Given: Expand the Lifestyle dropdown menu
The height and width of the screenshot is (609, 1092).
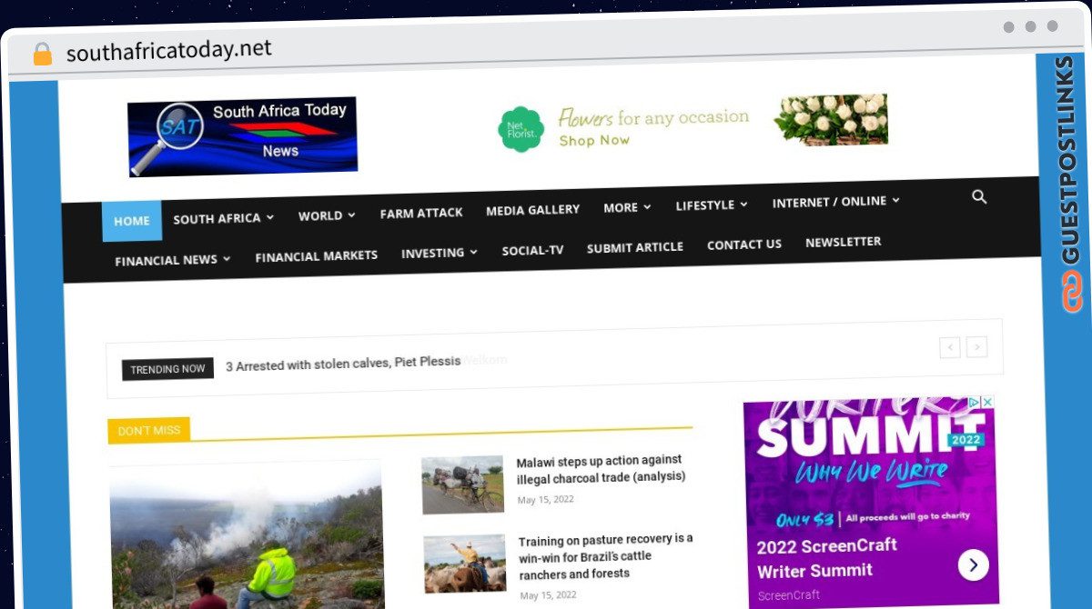Looking at the screenshot, I should [x=712, y=205].
